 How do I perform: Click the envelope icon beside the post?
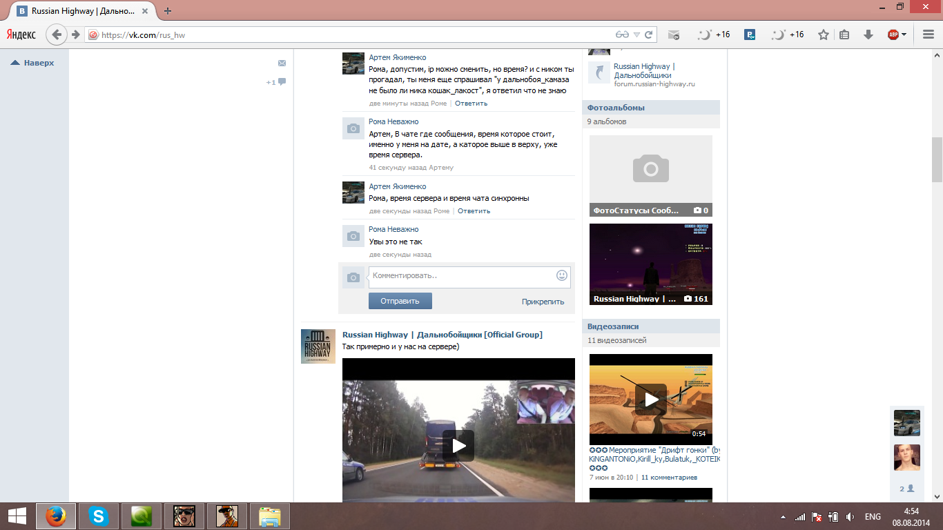282,63
